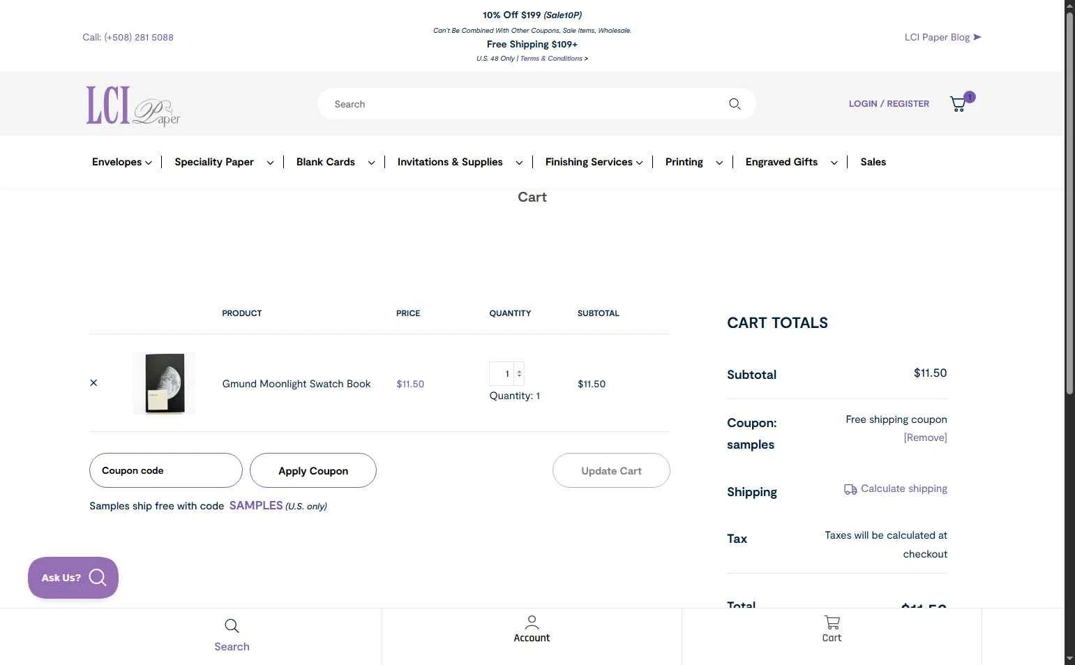Click the CART TOTALS heading
Screen dimensions: 1075x665
pos(777,323)
